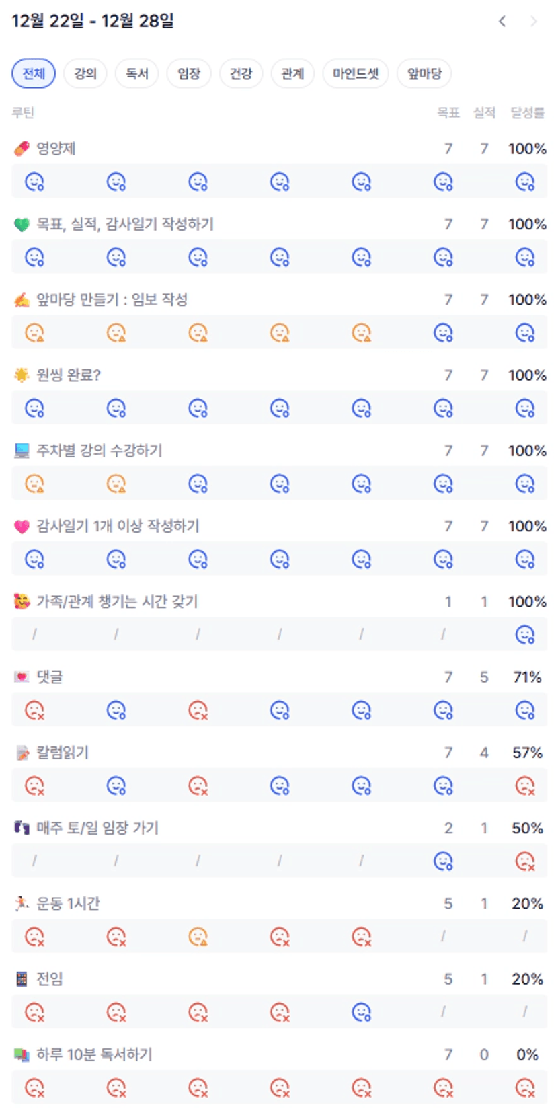Filter routines by 마인드셋
The image size is (556, 1115).
[356, 73]
